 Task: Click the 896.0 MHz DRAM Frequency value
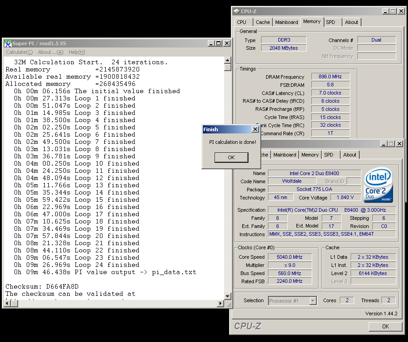coord(330,76)
